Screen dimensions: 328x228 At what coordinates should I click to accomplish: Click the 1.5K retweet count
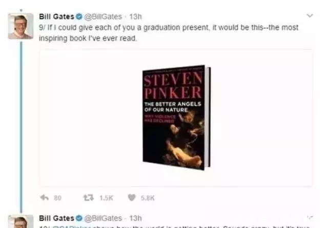tap(106, 198)
